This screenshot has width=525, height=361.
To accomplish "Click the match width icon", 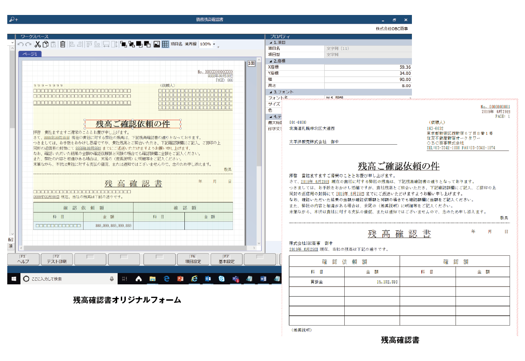I will (106, 44).
